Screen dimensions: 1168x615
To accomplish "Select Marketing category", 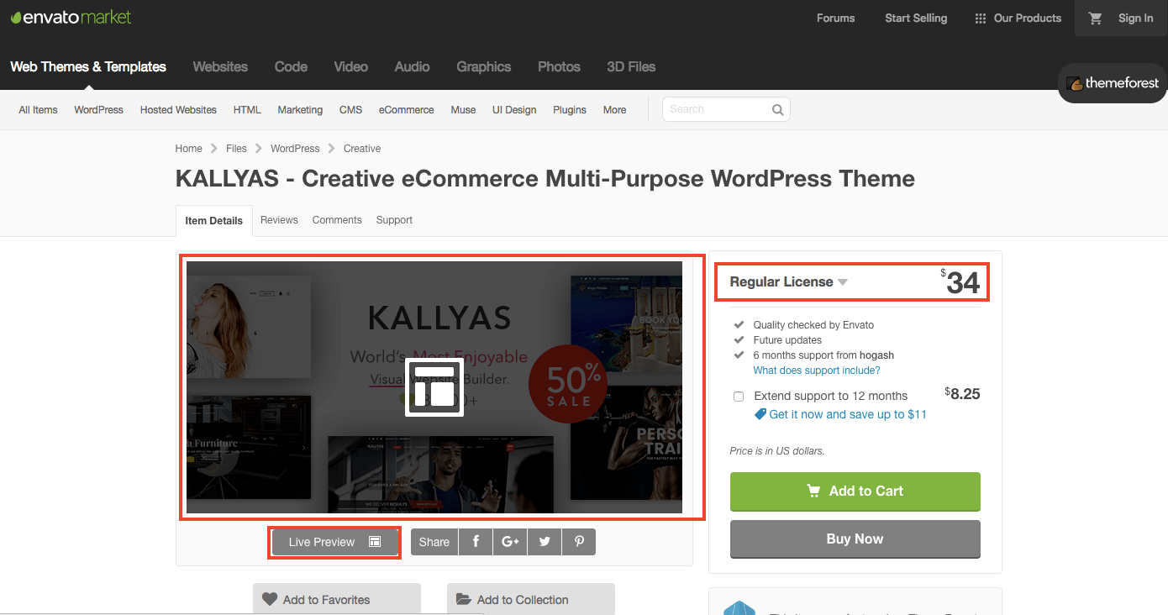I will point(300,110).
